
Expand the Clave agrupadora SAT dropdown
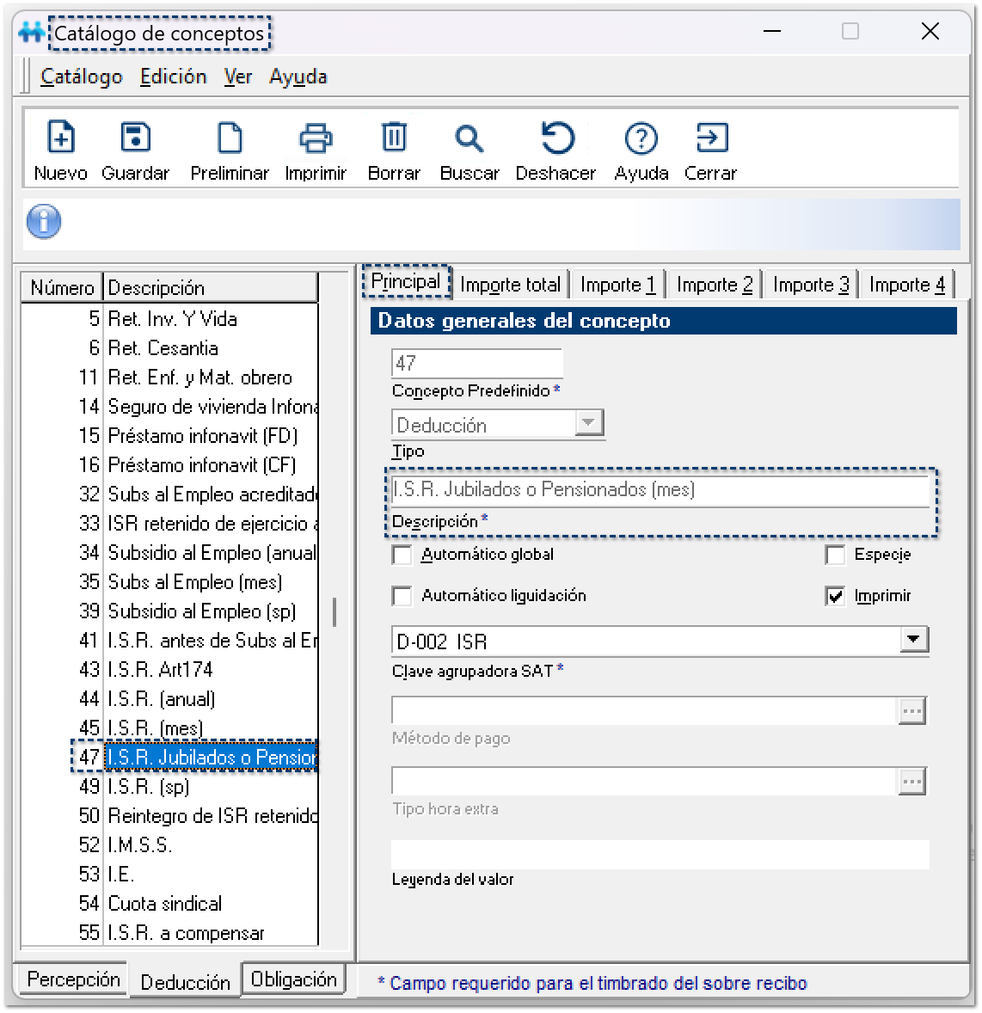[913, 640]
